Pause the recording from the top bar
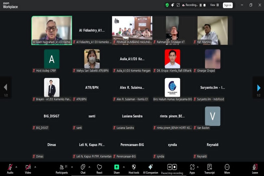The height and width of the screenshot is (176, 264). coord(200,5)
